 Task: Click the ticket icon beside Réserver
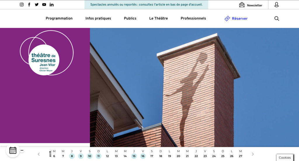[227, 18]
